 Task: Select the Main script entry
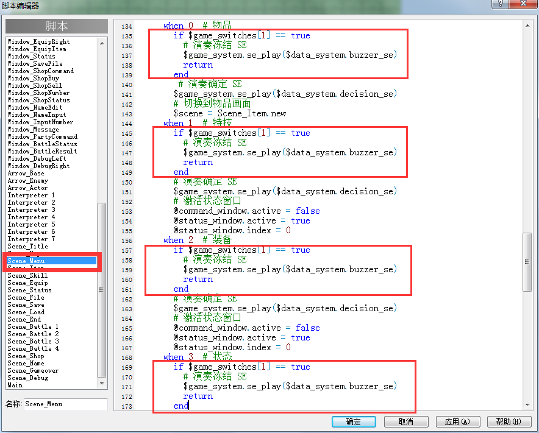point(15,385)
